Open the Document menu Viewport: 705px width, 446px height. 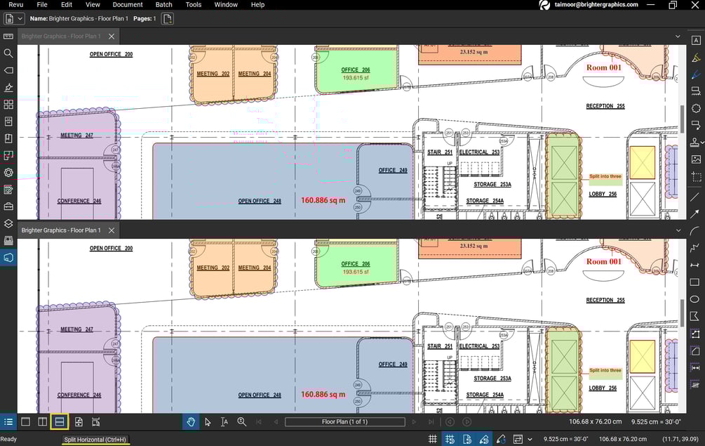[x=127, y=5]
